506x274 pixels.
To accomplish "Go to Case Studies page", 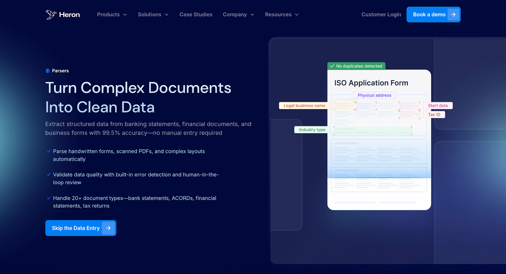I will tap(196, 15).
